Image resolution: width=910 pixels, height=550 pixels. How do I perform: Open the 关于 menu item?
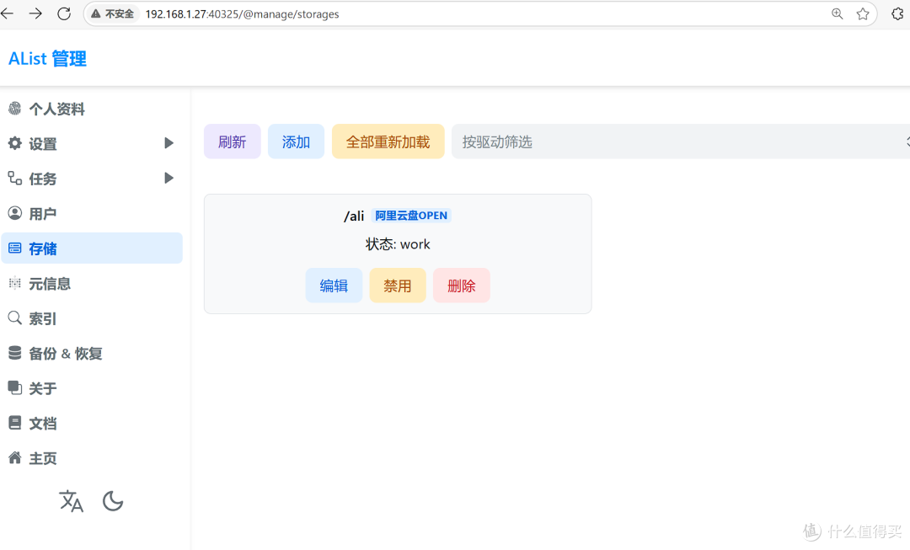coord(92,387)
